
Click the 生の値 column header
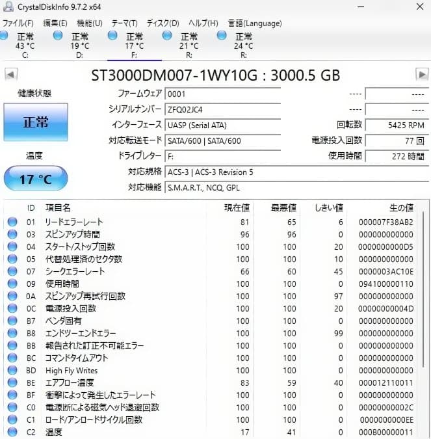(x=401, y=207)
